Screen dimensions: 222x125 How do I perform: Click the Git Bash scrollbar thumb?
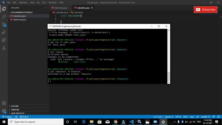pyautogui.click(x=169, y=76)
